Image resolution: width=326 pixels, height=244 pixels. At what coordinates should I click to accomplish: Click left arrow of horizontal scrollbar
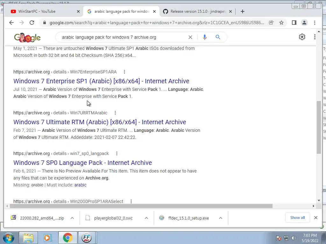click(x=7, y=206)
